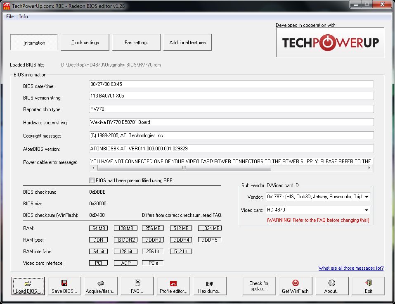Select the 64 bit RAM interface indicator
The height and width of the screenshot is (304, 395).
pos(99,252)
